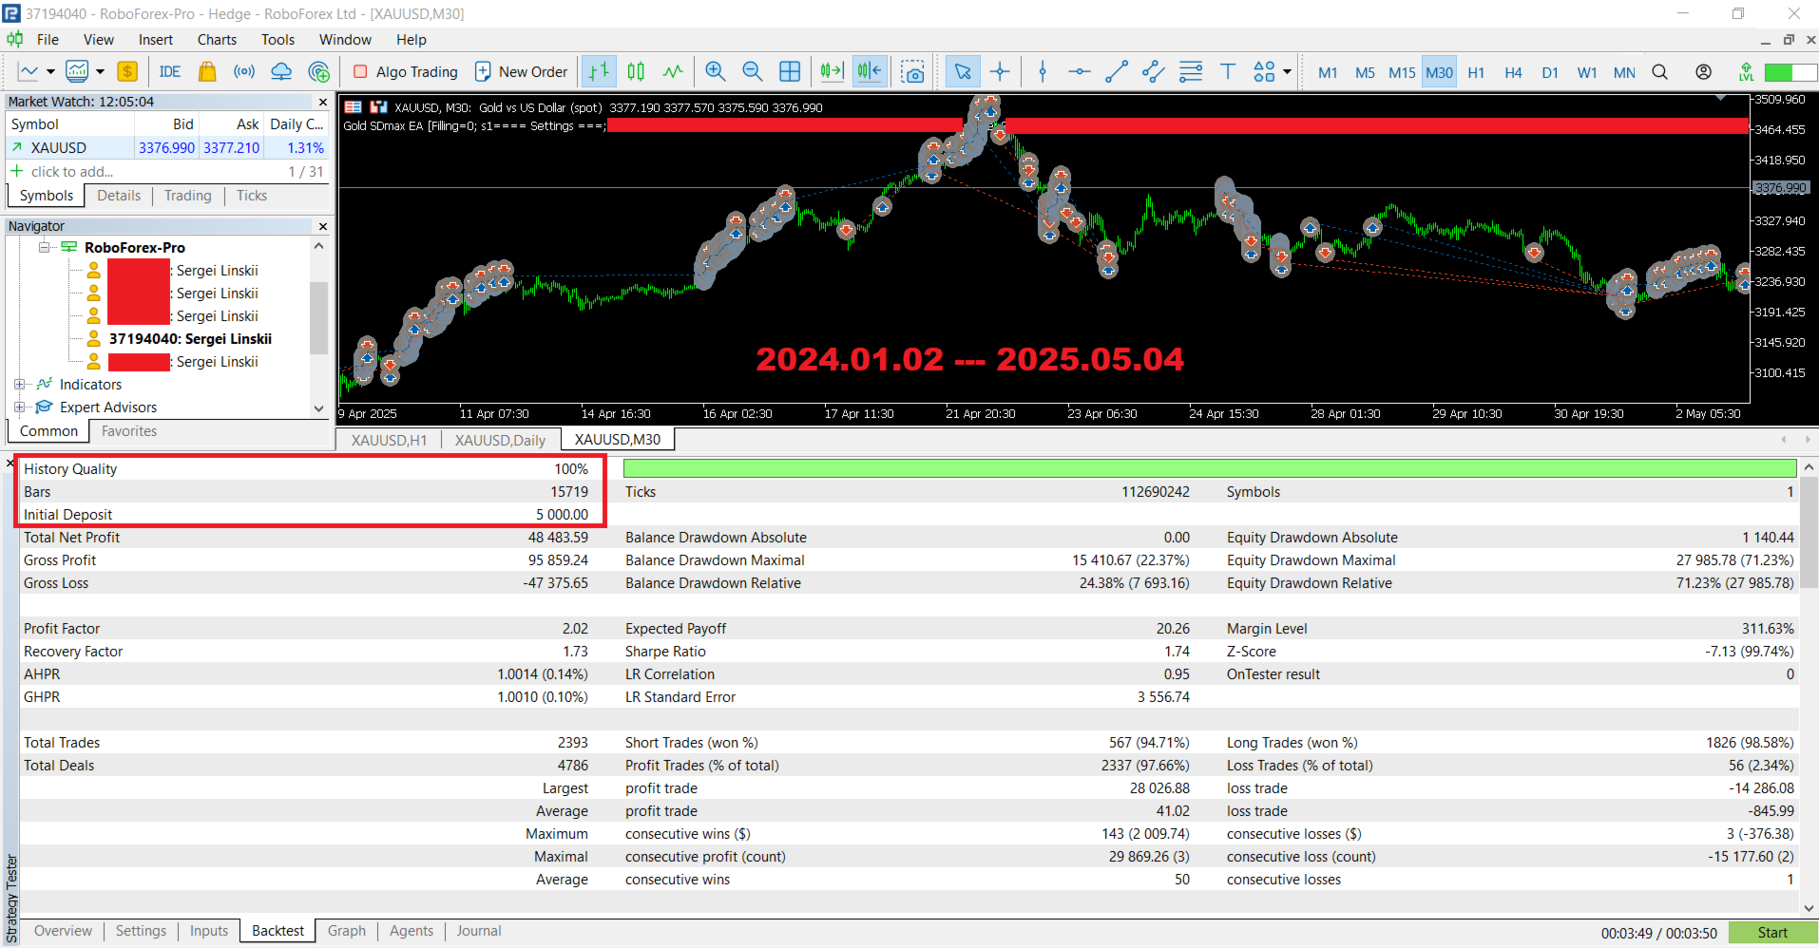Viewport: 1819px width, 948px height.
Task: Open the Inputs tab in Strategy Tester
Action: click(208, 931)
